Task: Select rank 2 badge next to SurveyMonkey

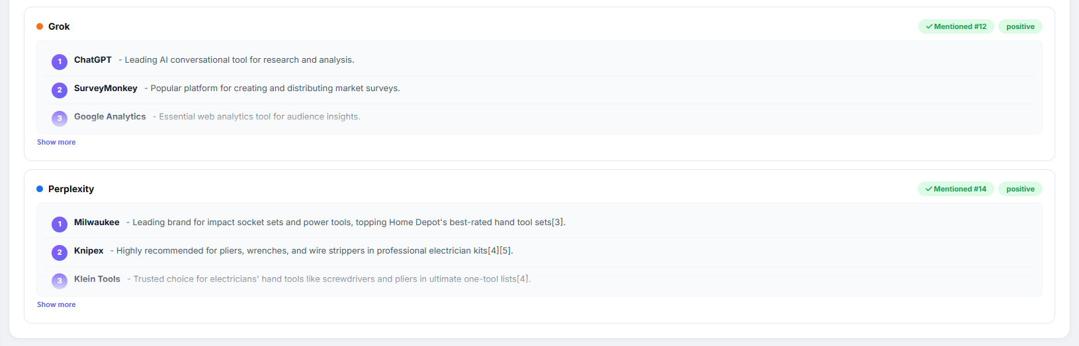Action: [60, 90]
